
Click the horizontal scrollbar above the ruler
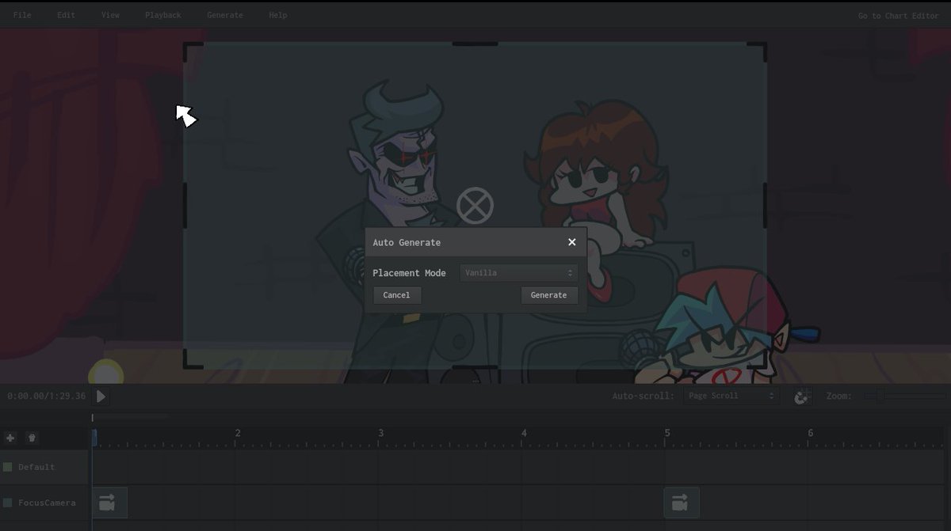tap(130, 416)
